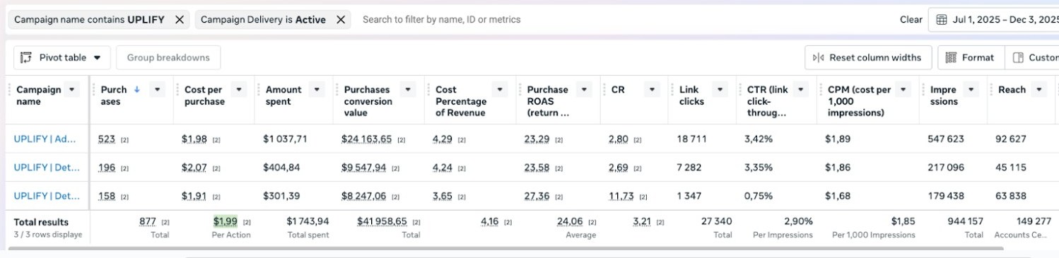Click the Pivot table icon

click(27, 58)
